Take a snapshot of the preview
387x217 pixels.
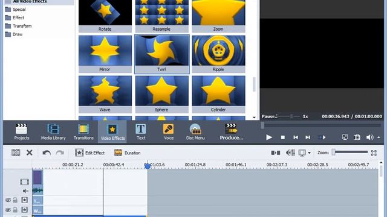pos(357,137)
